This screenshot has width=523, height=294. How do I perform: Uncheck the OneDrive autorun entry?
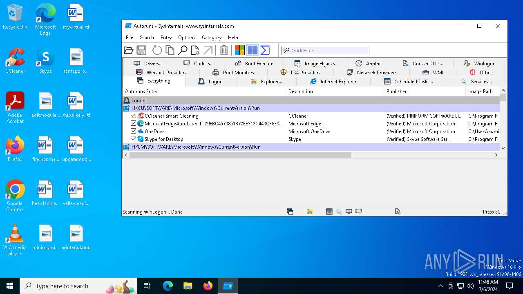pyautogui.click(x=133, y=131)
